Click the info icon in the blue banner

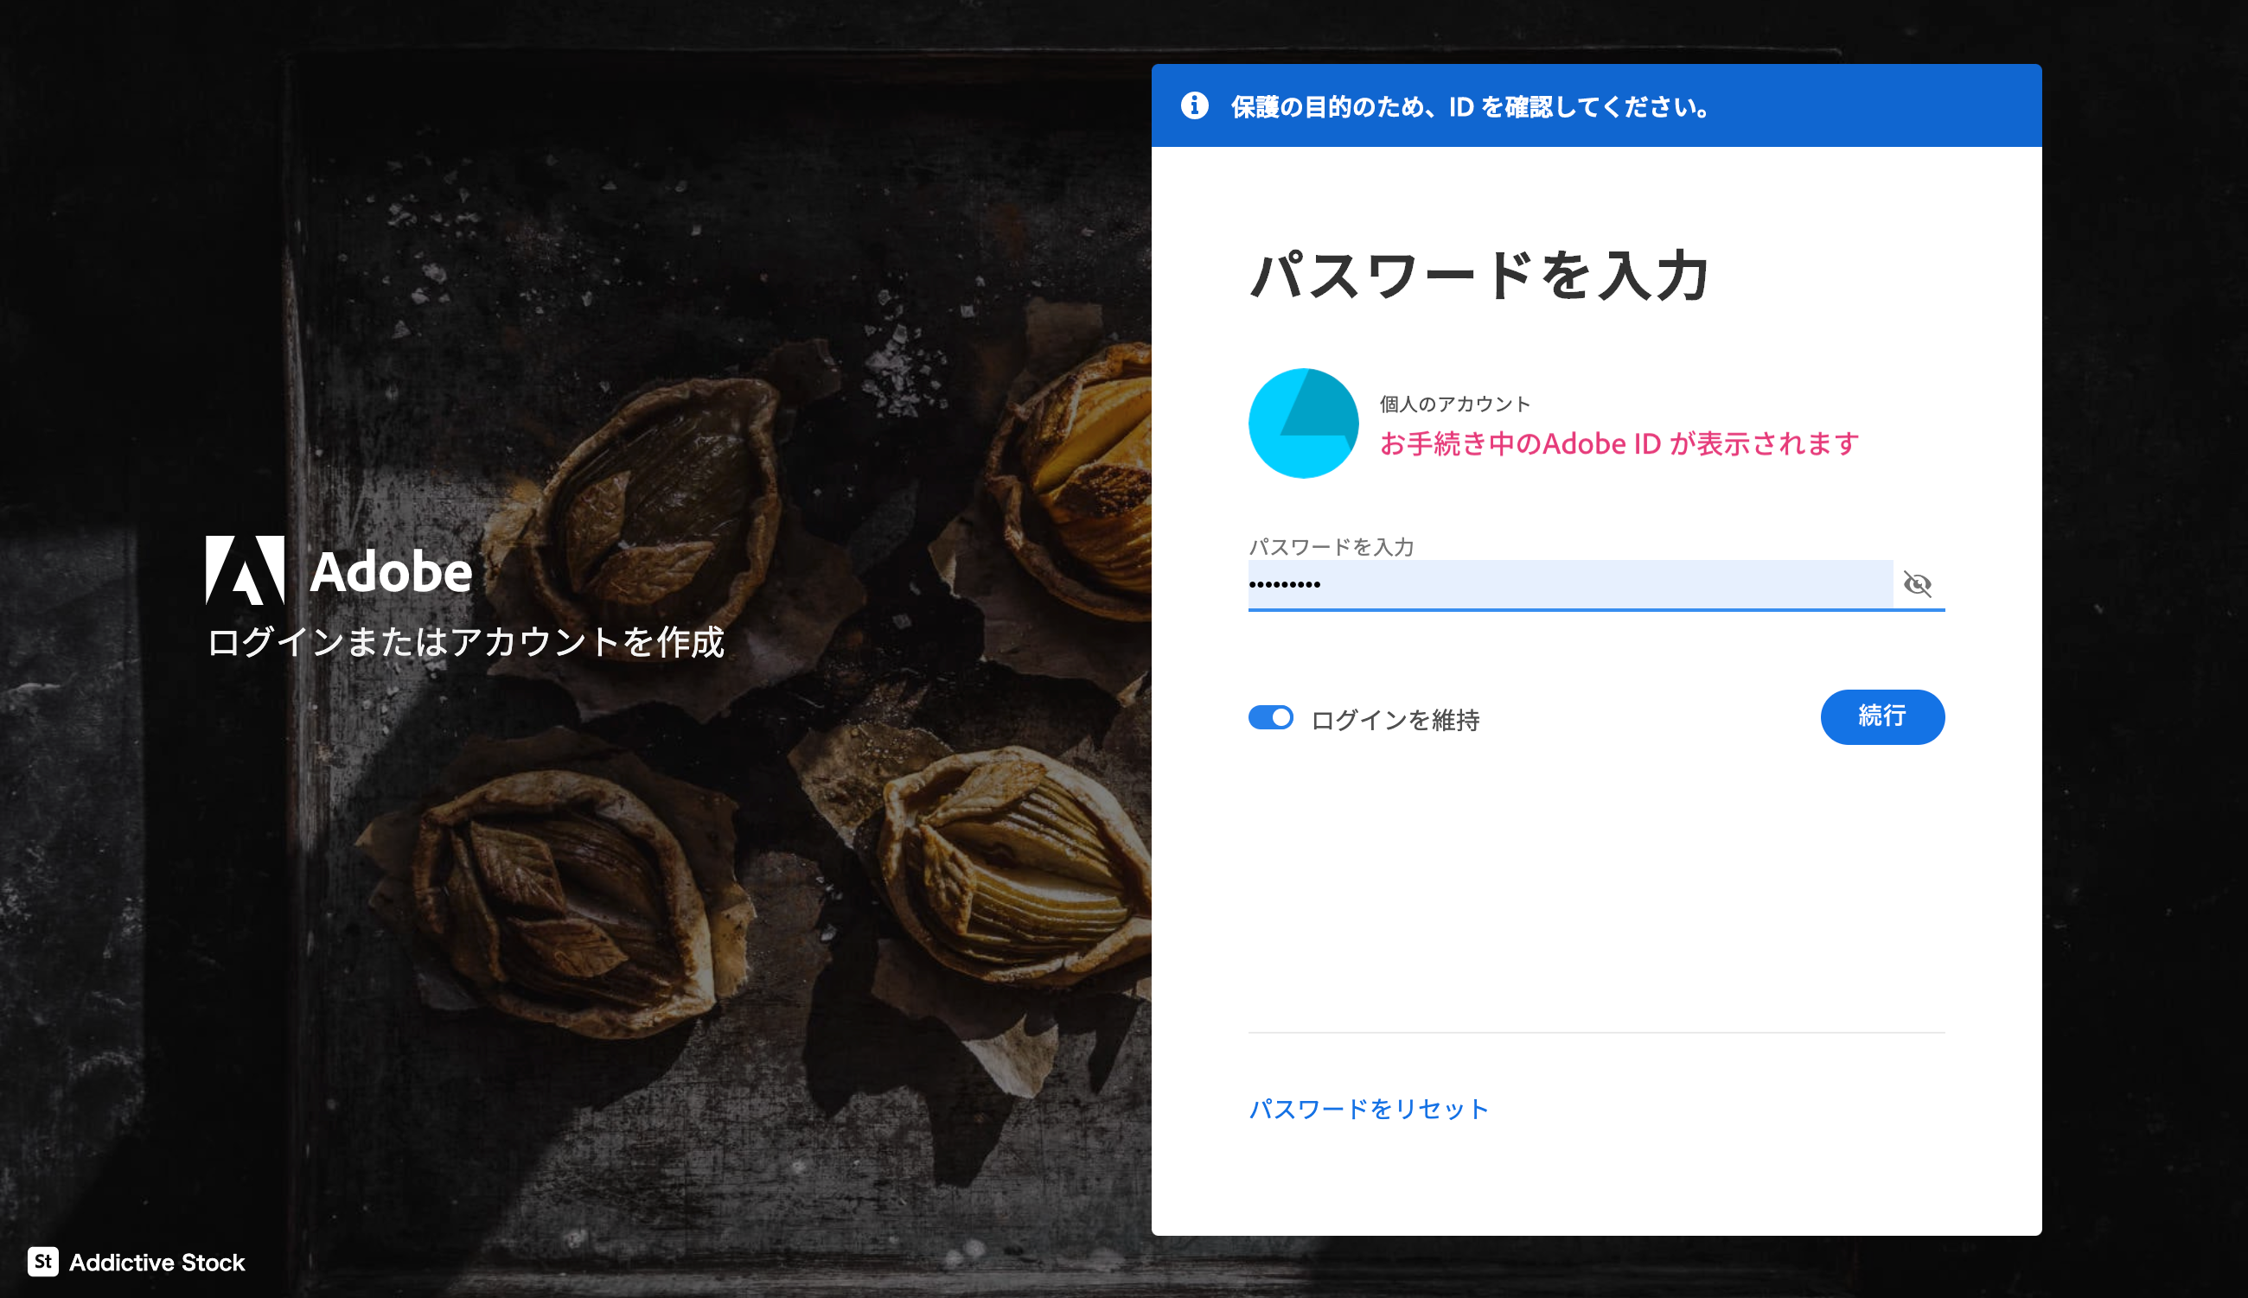point(1195,105)
